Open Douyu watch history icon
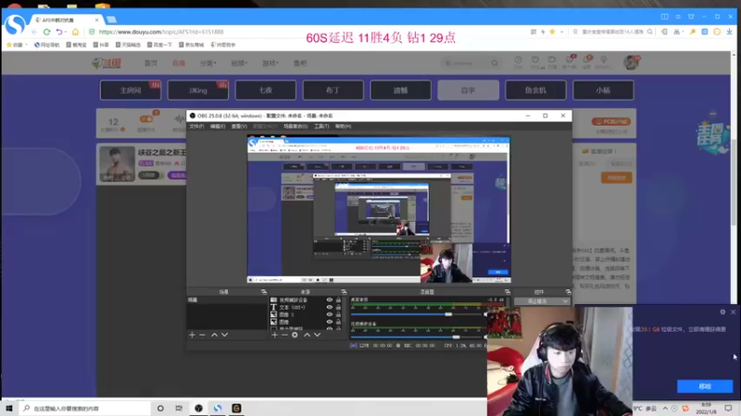This screenshot has width=741, height=416. [x=519, y=60]
